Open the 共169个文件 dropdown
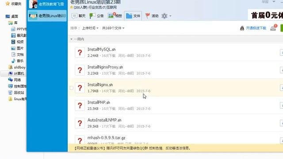Viewport: 283px width, 159px height. tap(113, 28)
